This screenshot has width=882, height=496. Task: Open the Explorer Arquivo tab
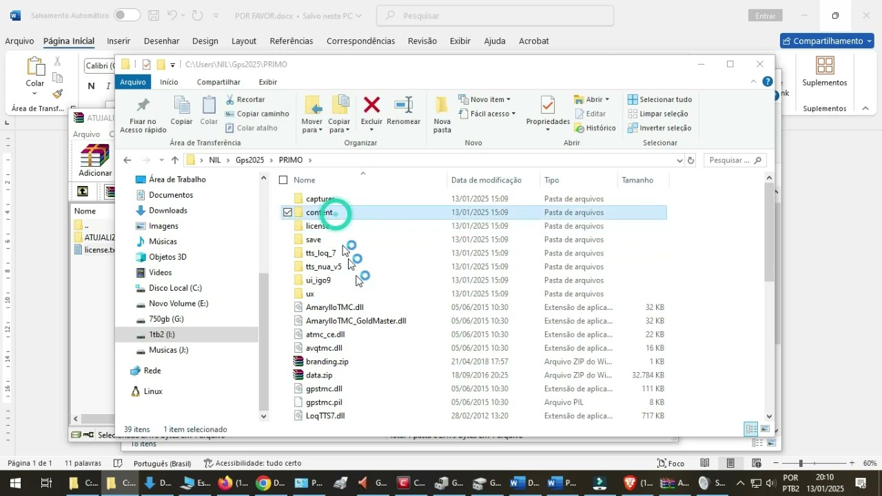(x=133, y=82)
